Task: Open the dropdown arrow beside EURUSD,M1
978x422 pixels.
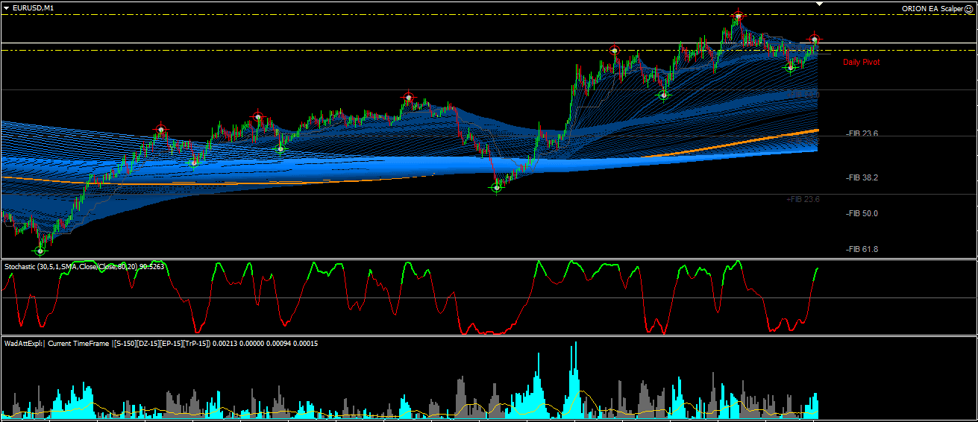Action: tap(6, 7)
